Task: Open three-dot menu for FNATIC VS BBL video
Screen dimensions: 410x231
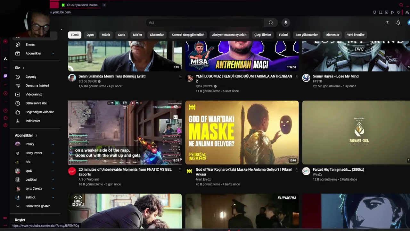Action: point(180,170)
